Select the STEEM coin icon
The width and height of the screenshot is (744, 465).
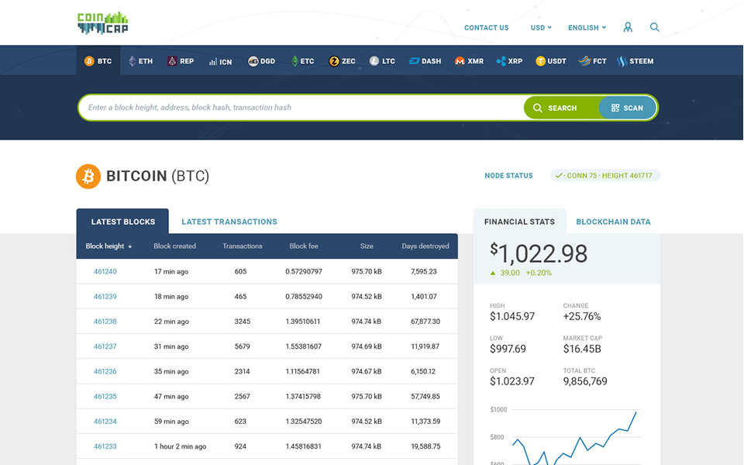tap(622, 61)
